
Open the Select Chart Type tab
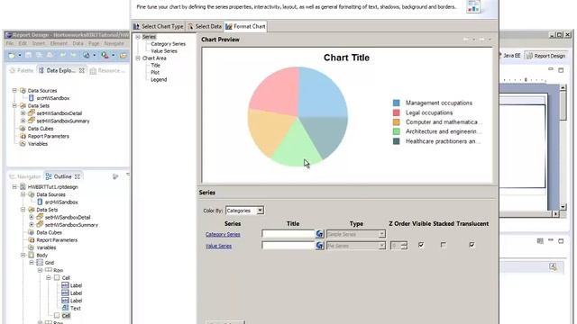coord(159,26)
